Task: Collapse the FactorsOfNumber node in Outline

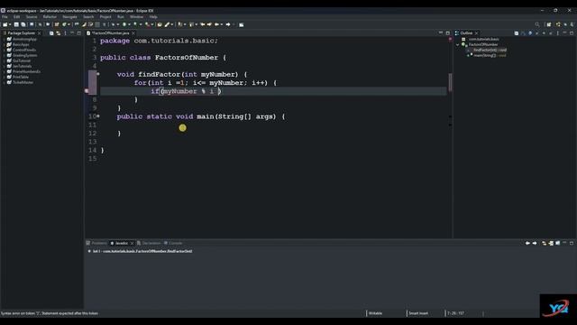Action: [x=457, y=44]
